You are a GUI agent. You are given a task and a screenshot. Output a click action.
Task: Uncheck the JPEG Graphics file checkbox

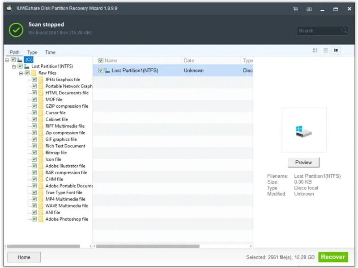[34, 80]
